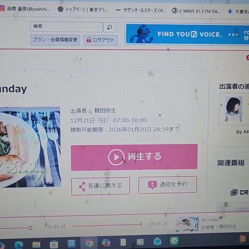The height and width of the screenshot is (249, 249).
Task: Open the Instagram bookmark for 高橋 義弥
Action: [x=25, y=9]
